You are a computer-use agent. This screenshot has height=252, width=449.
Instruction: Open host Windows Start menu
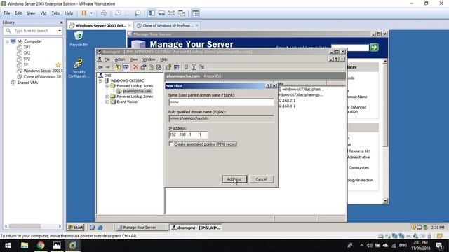click(x=8, y=246)
